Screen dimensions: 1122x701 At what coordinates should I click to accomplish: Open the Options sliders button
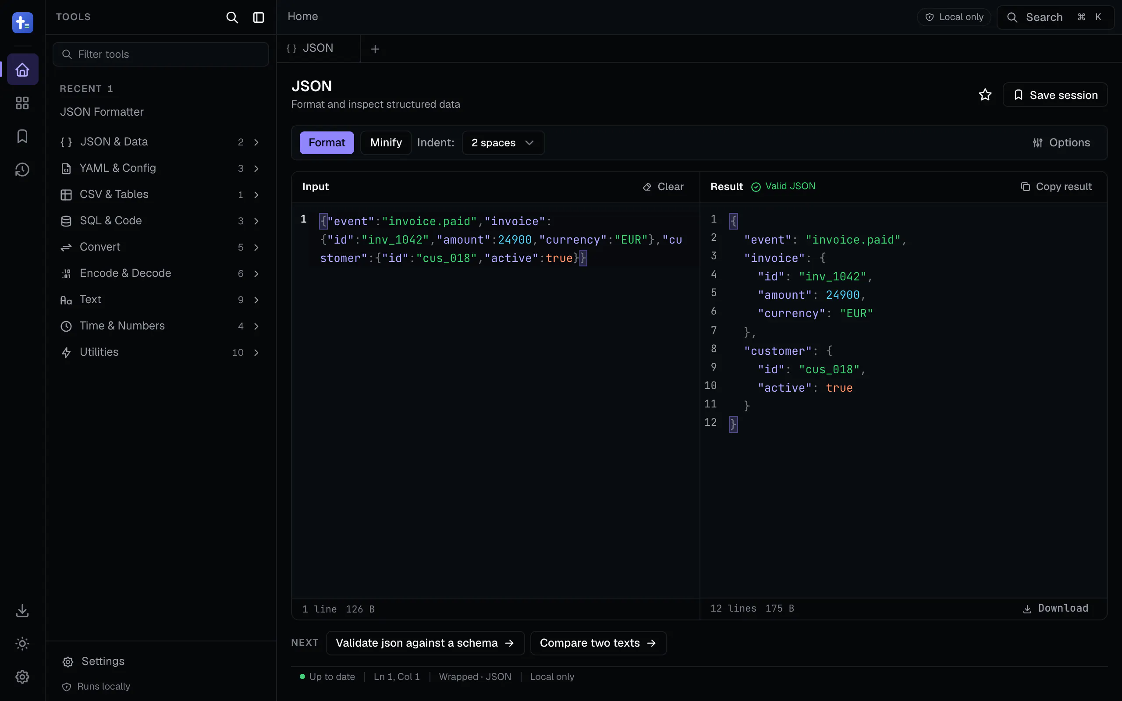pyautogui.click(x=1061, y=143)
